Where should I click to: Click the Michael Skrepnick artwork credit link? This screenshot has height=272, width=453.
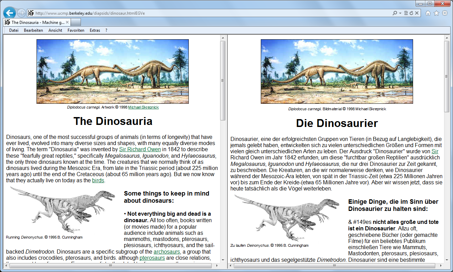[x=143, y=107]
